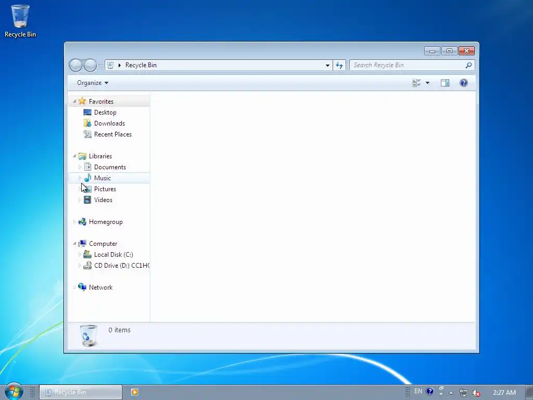Select Favorites in navigation pane
This screenshot has width=533, height=400.
[x=101, y=102]
